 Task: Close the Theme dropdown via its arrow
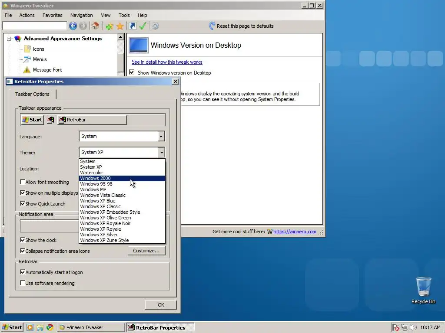(x=162, y=152)
